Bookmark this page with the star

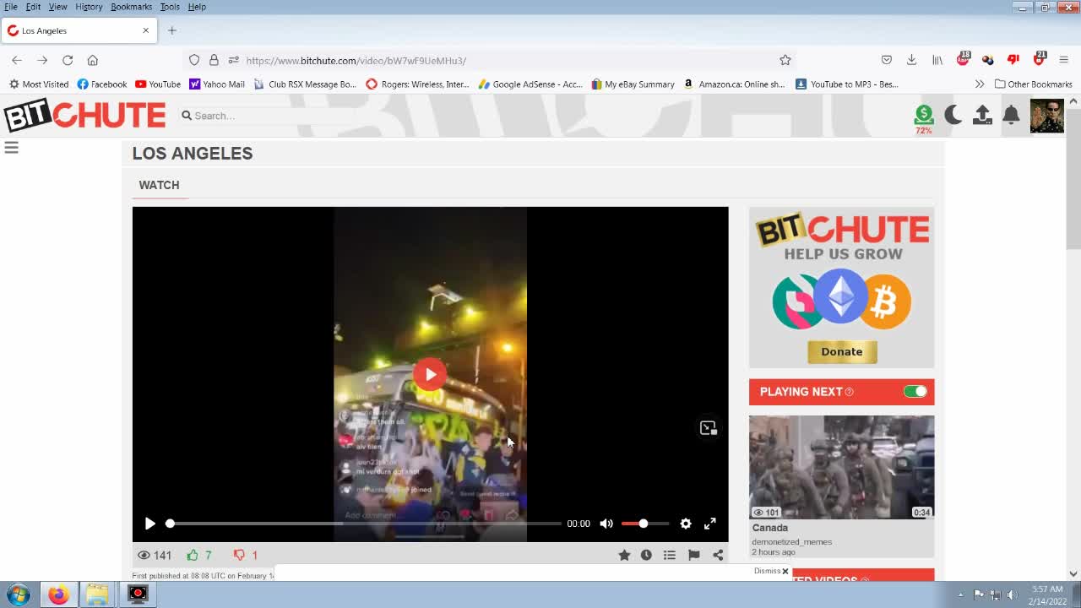coord(785,60)
